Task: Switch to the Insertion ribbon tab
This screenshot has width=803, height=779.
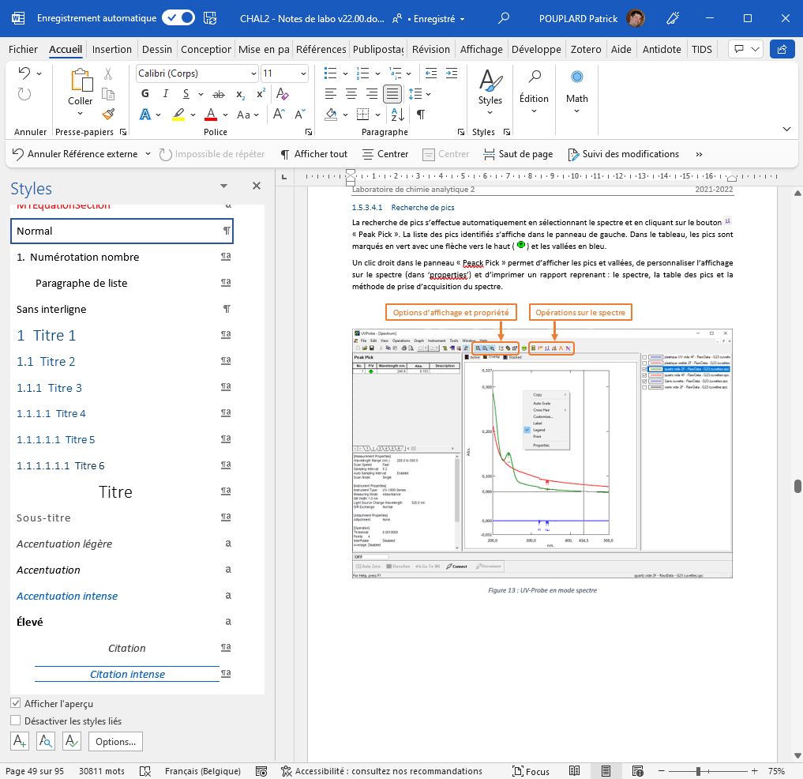Action: [111, 49]
